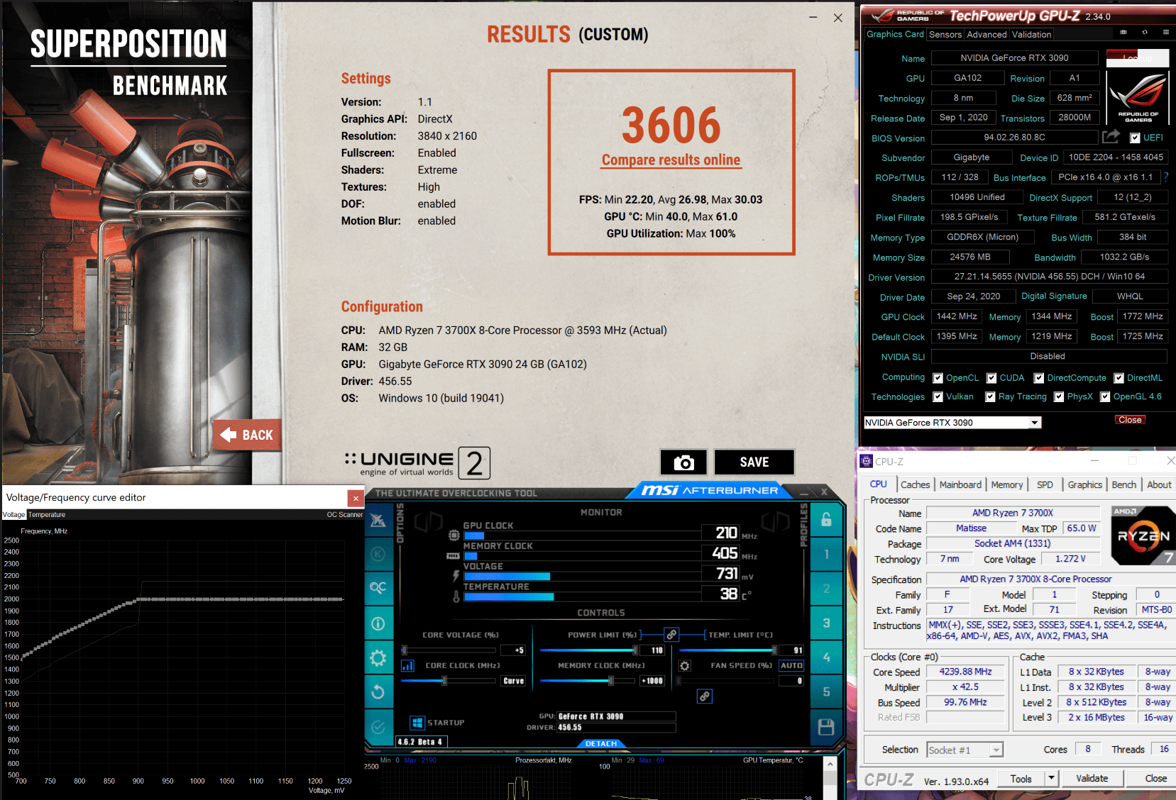
Task: Apply Afterburner settings with the checkmark icon
Action: 378,727
